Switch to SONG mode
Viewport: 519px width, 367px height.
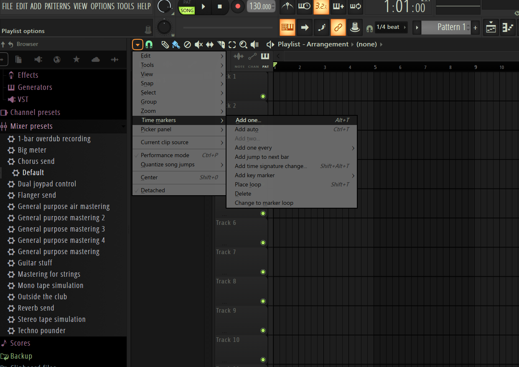[x=187, y=10]
